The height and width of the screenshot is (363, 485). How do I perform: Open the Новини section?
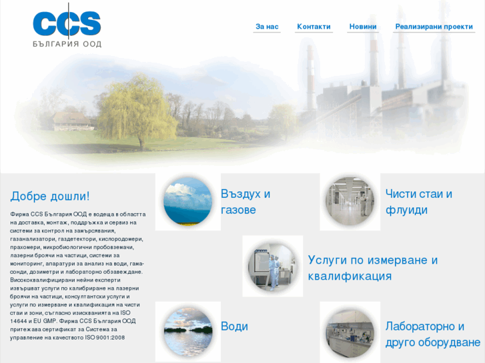click(x=363, y=27)
